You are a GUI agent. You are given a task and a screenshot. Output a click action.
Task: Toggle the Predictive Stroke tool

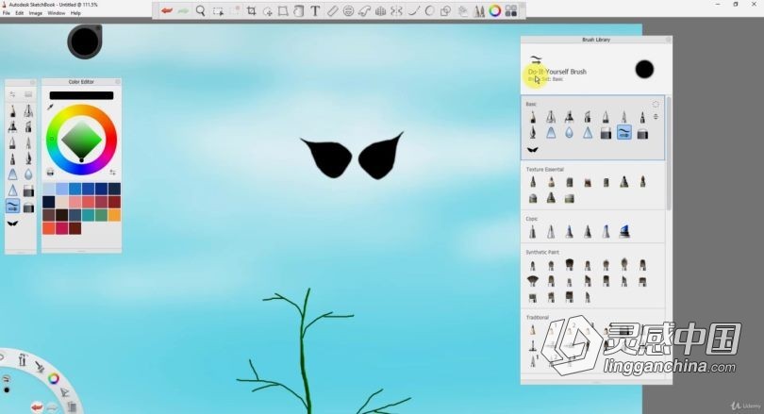click(x=429, y=10)
